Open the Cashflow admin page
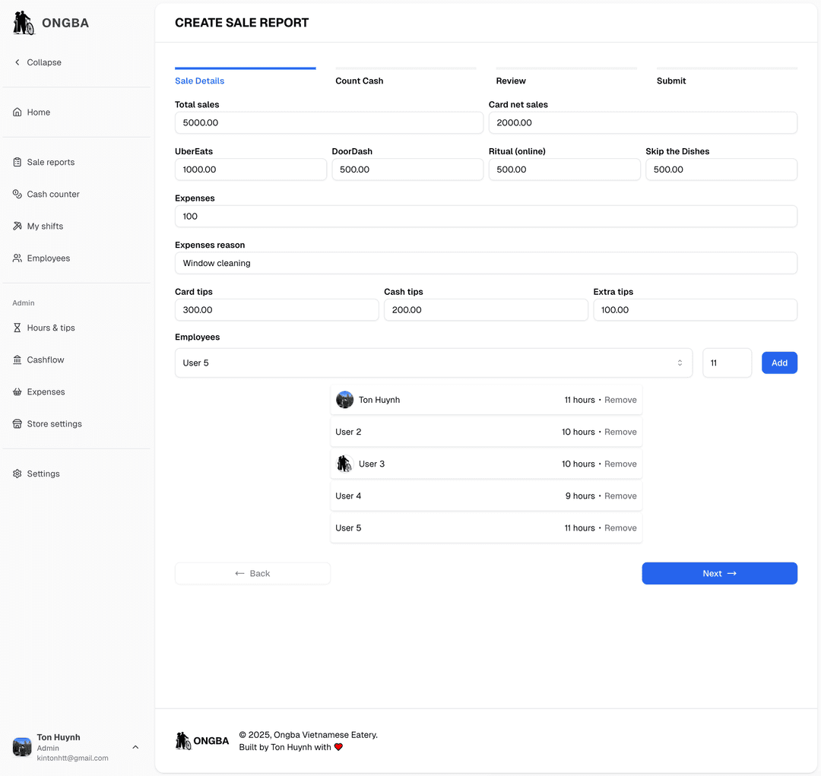Viewport: 821px width, 776px height. [46, 359]
